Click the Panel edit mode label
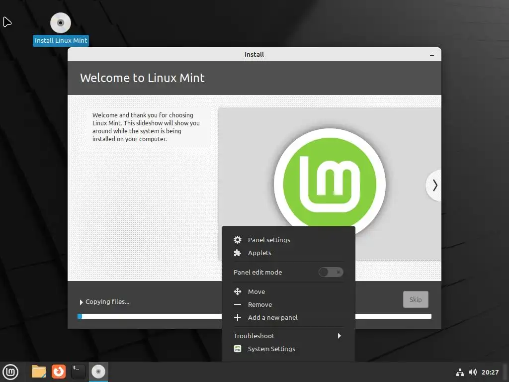Viewport: 509px width, 382px height. pos(258,272)
